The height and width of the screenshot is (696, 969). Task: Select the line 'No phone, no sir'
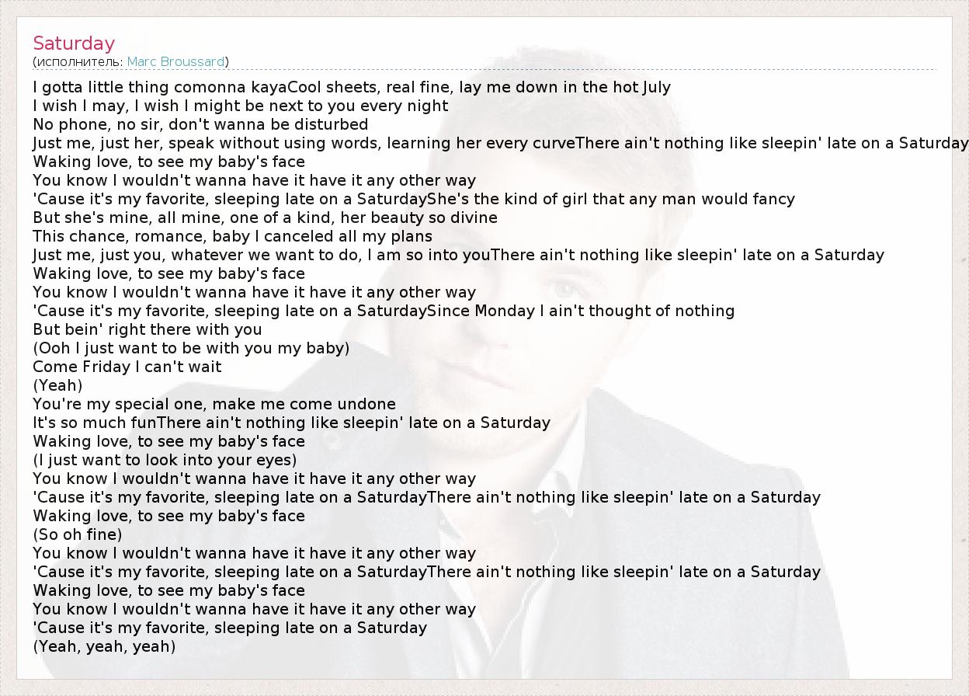[x=200, y=124]
